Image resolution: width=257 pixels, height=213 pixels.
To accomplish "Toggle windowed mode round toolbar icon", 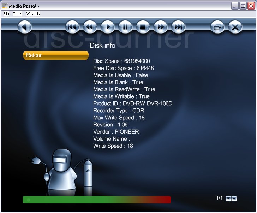I will point(217,26).
